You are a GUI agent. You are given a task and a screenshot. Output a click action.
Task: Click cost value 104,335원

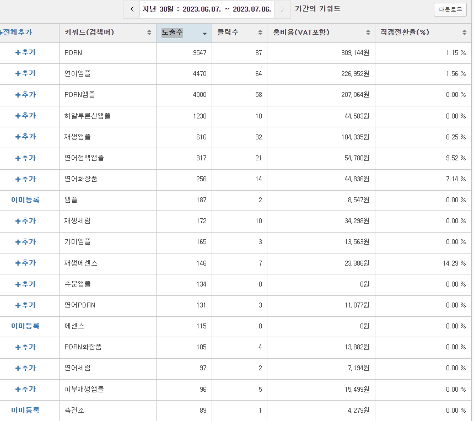coord(355,137)
